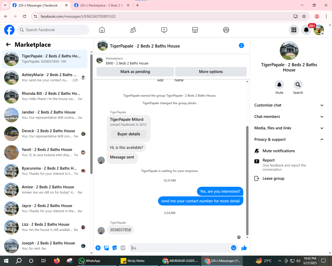Open Byarurema conversation
Image resolution: width=332 pixels, height=266 pixels.
(x=45, y=171)
